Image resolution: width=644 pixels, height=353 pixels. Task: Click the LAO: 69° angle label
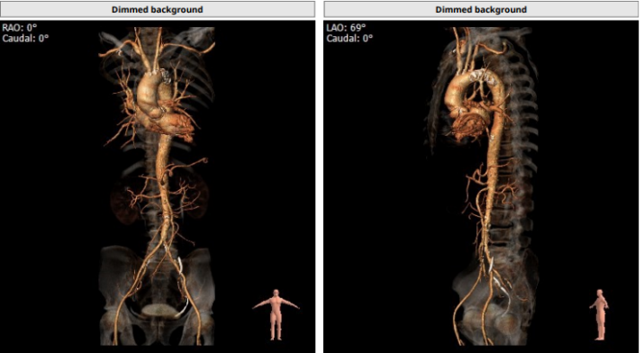[x=346, y=28]
